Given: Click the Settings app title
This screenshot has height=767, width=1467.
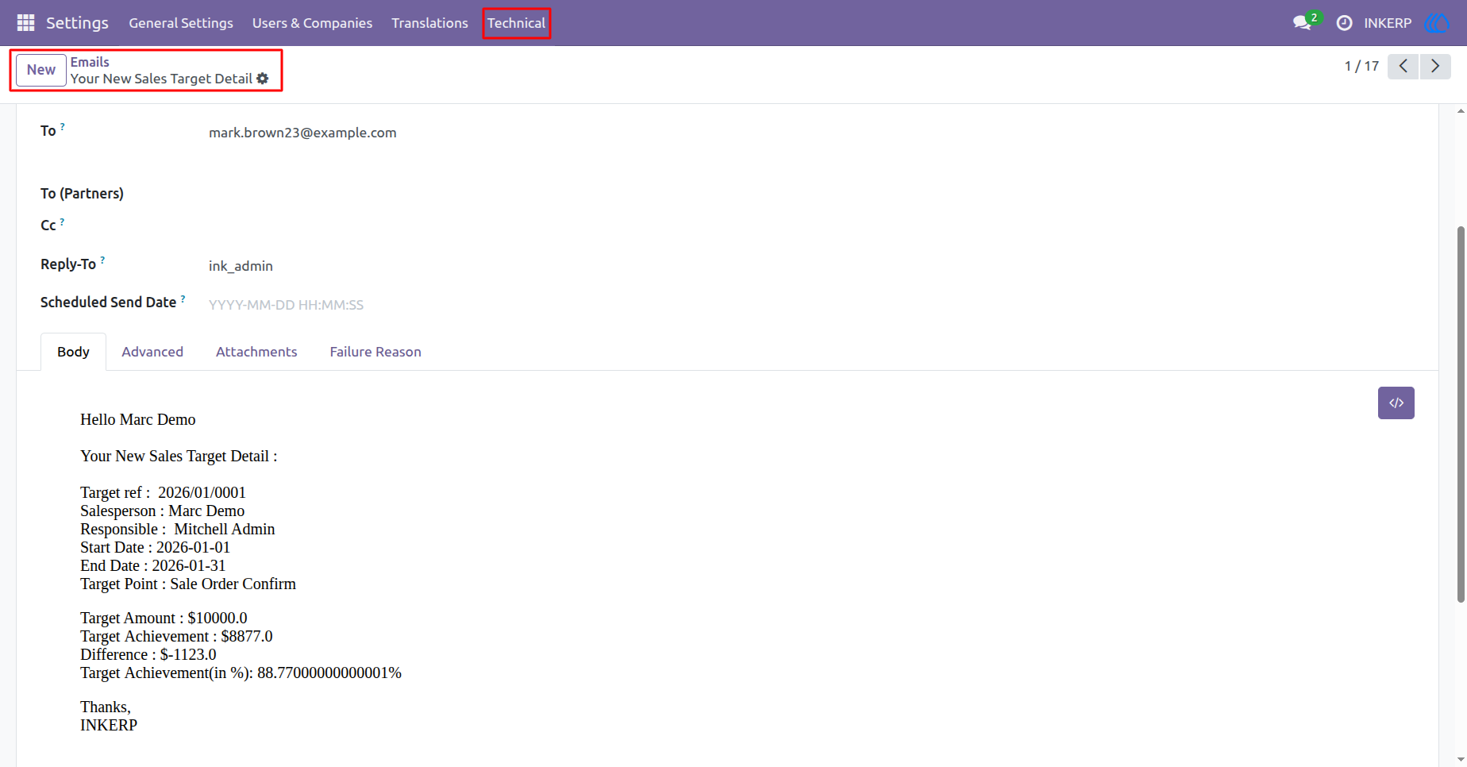Looking at the screenshot, I should click(77, 23).
